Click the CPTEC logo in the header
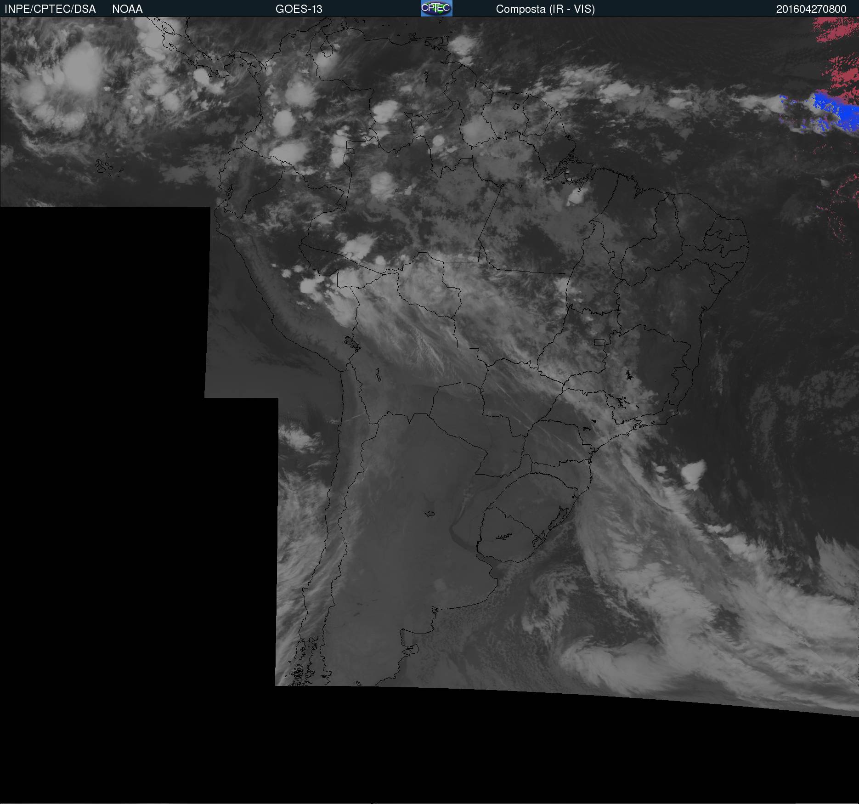This screenshot has width=859, height=804. tap(436, 8)
